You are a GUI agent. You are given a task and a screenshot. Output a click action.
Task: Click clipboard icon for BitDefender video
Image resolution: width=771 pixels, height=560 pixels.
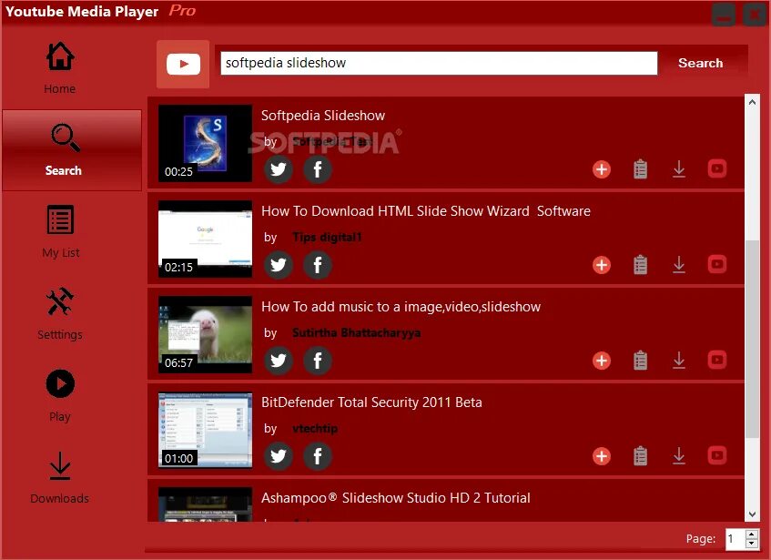pos(640,456)
